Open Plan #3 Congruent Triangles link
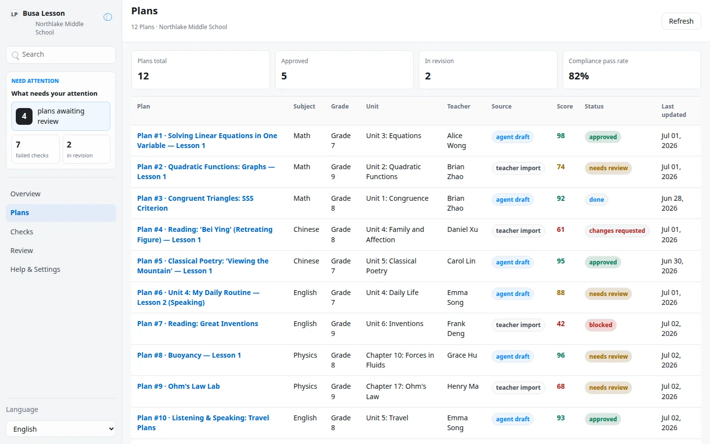This screenshot has width=710, height=444. click(x=195, y=203)
